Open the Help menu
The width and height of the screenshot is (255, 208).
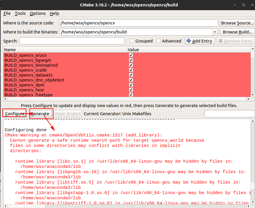[55, 13]
